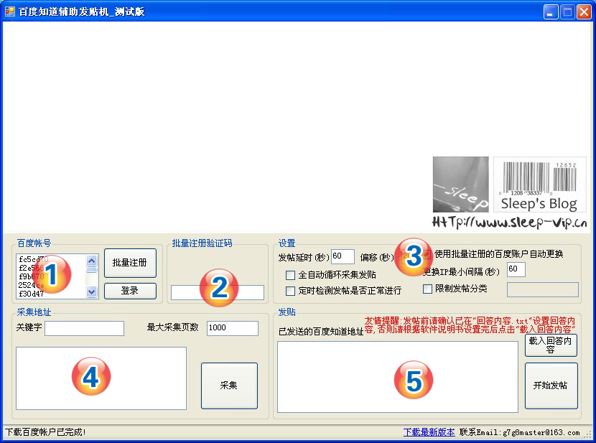596x443 pixels.
Task: Click the gray sleep photo thumbnail
Action: 461,185
